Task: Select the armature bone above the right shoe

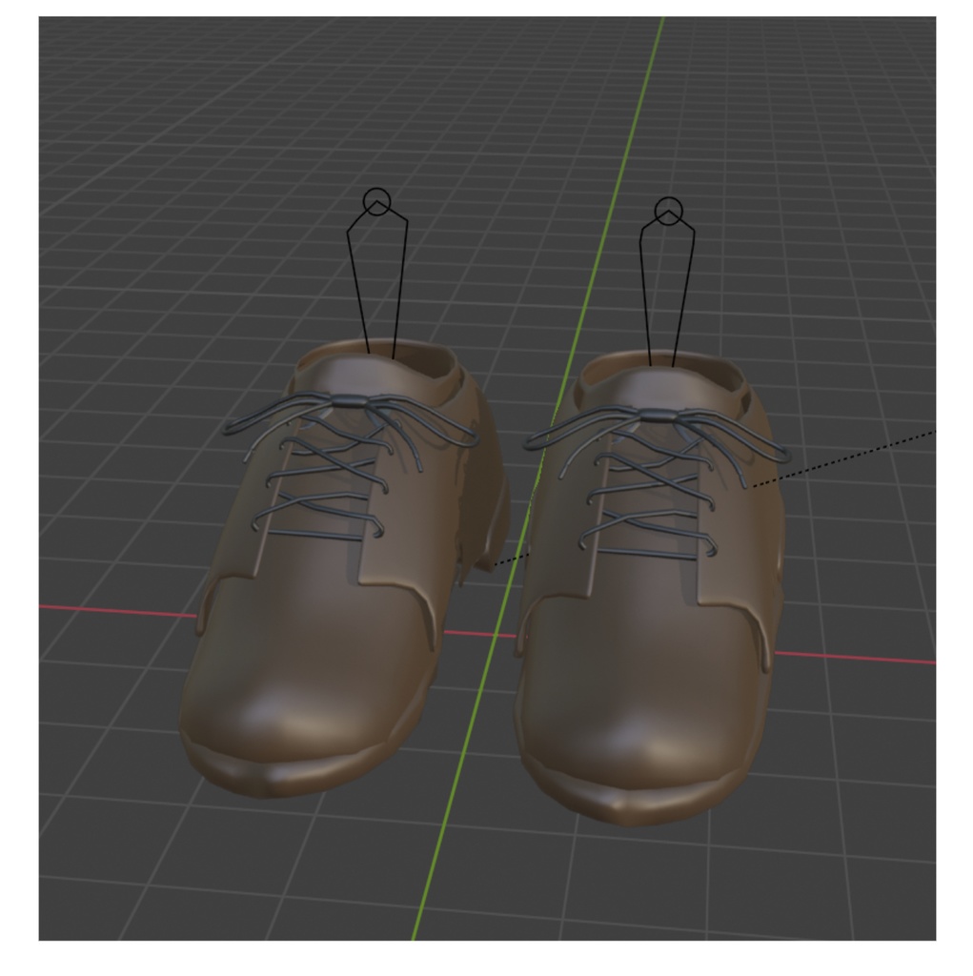Action: coord(667,281)
